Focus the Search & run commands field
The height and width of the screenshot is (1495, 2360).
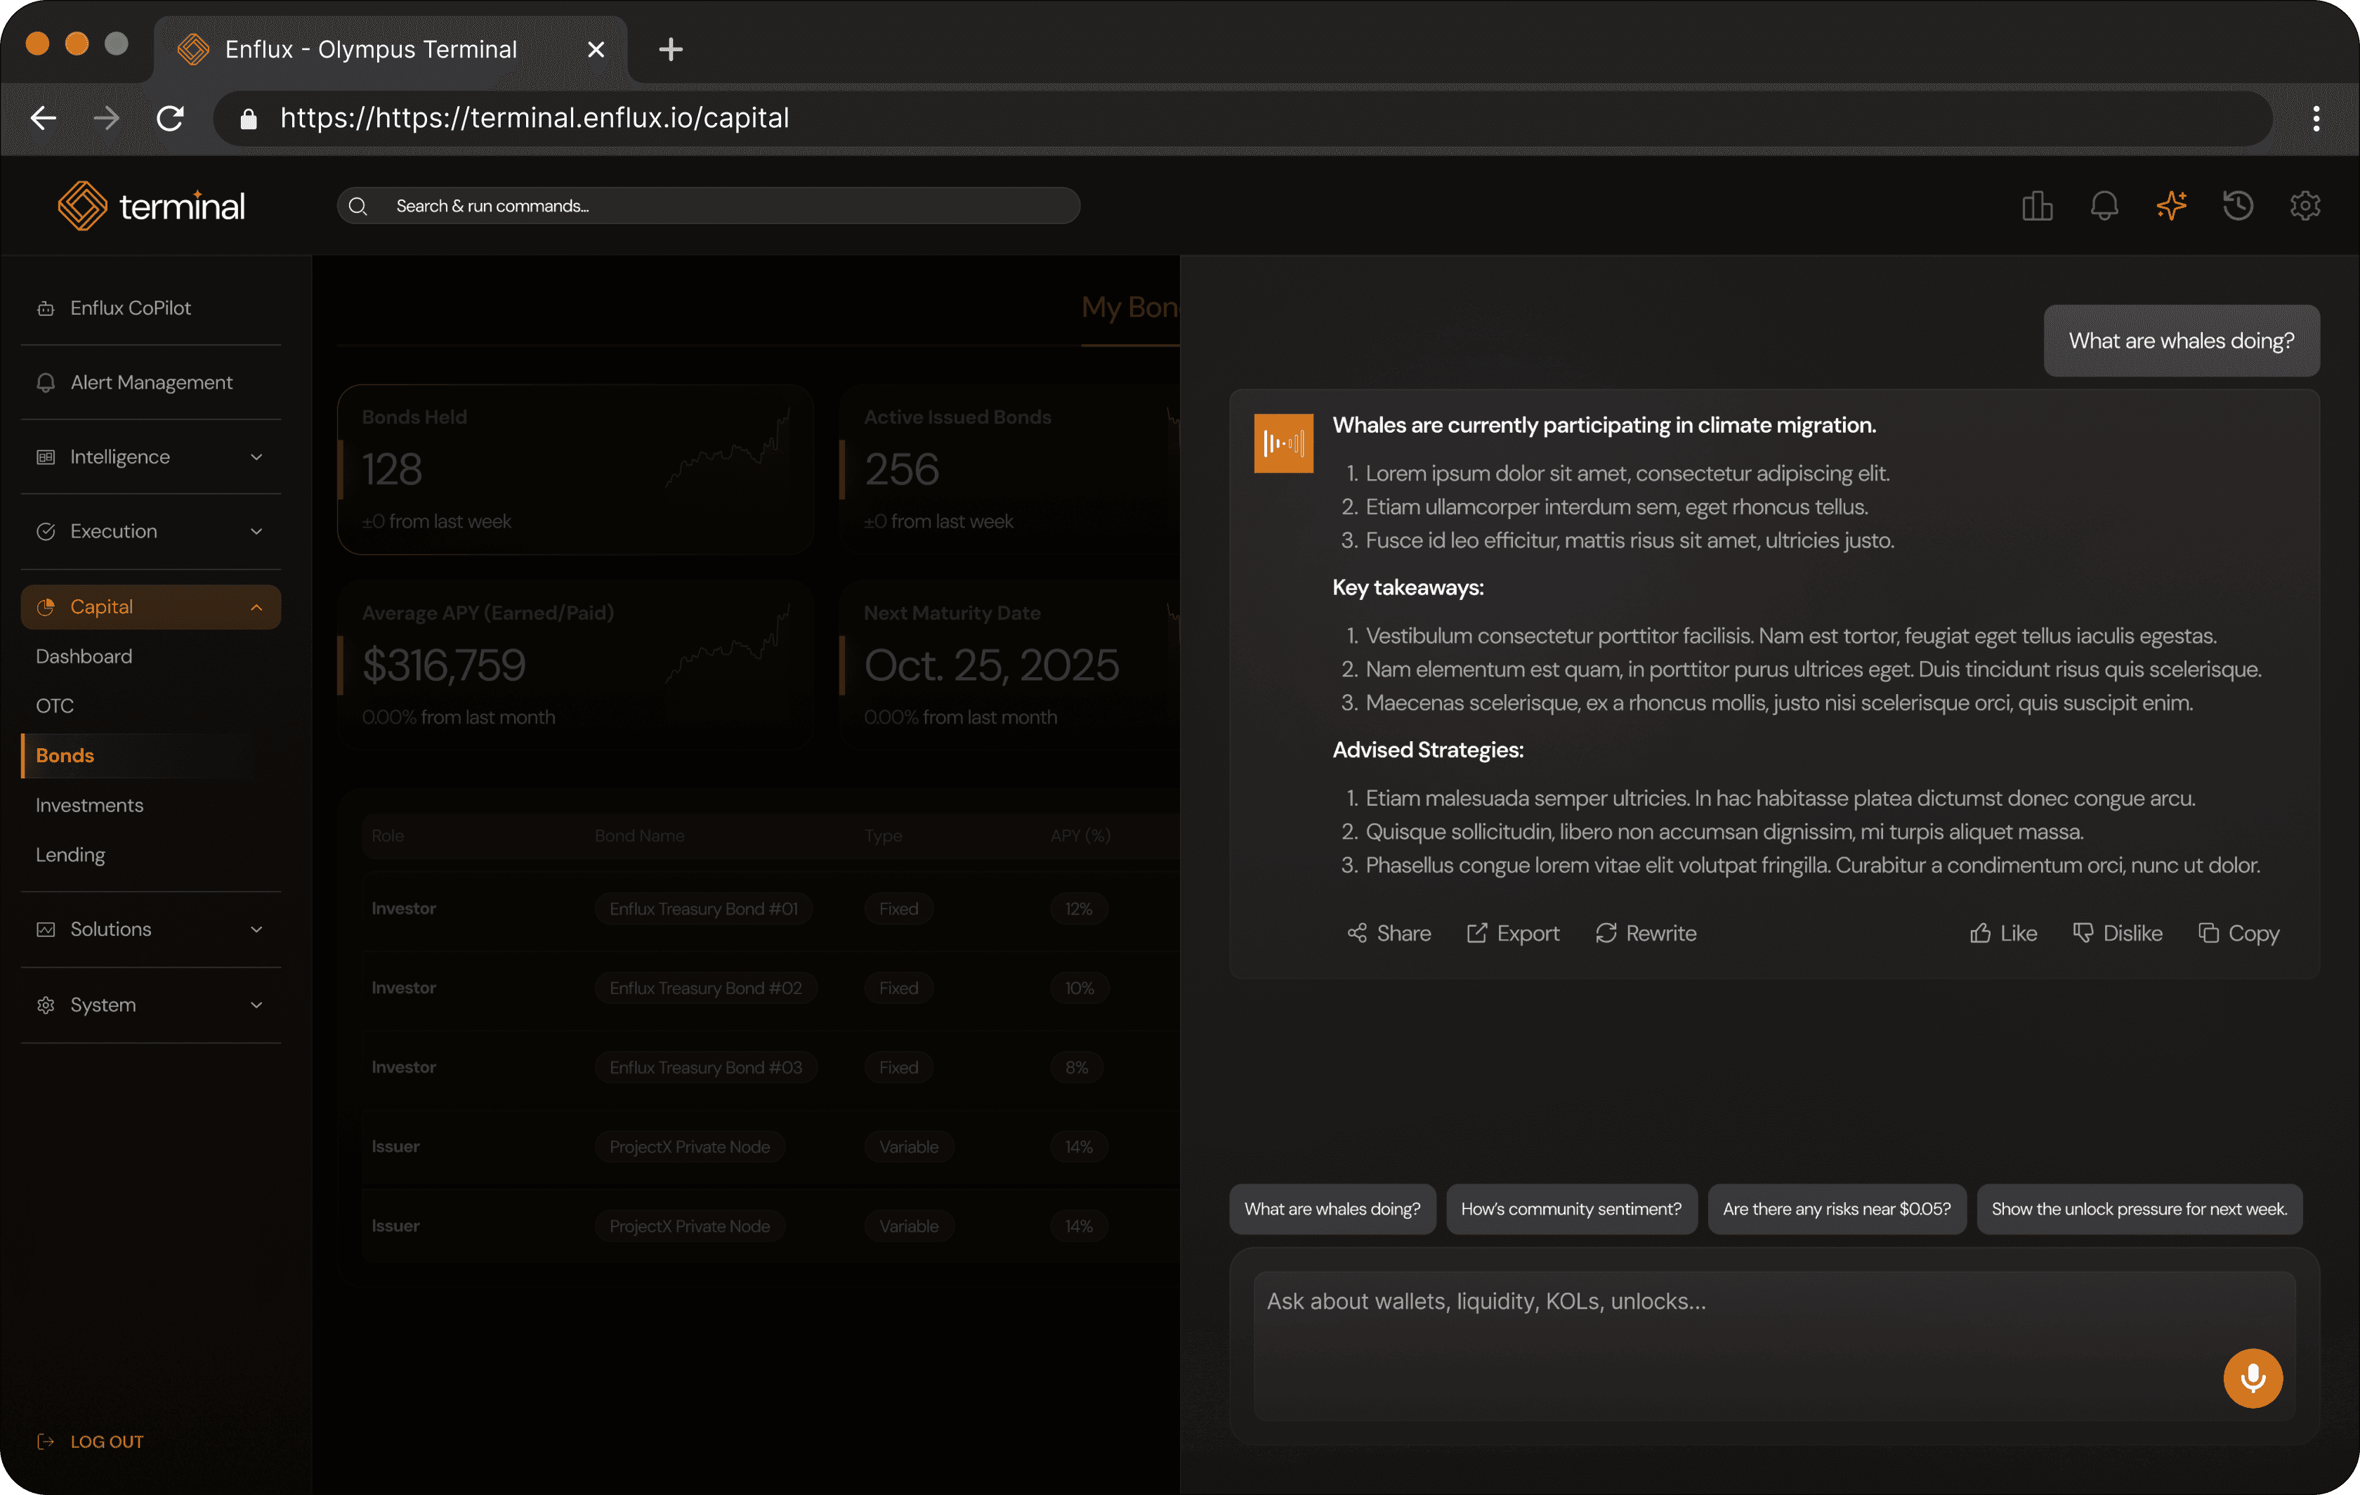click(x=726, y=206)
